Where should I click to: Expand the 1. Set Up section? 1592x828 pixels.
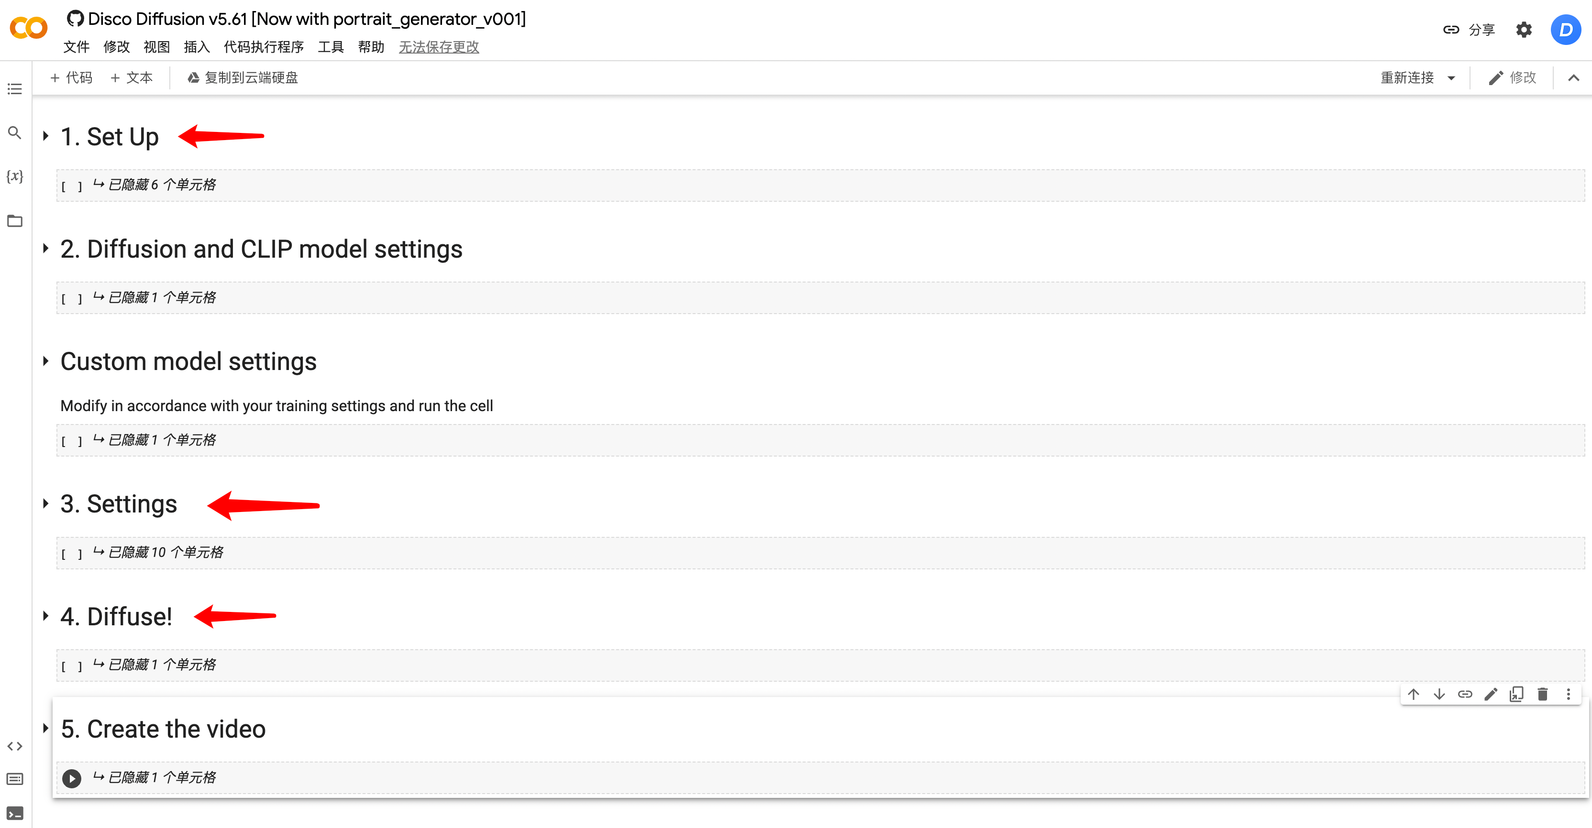click(x=46, y=136)
